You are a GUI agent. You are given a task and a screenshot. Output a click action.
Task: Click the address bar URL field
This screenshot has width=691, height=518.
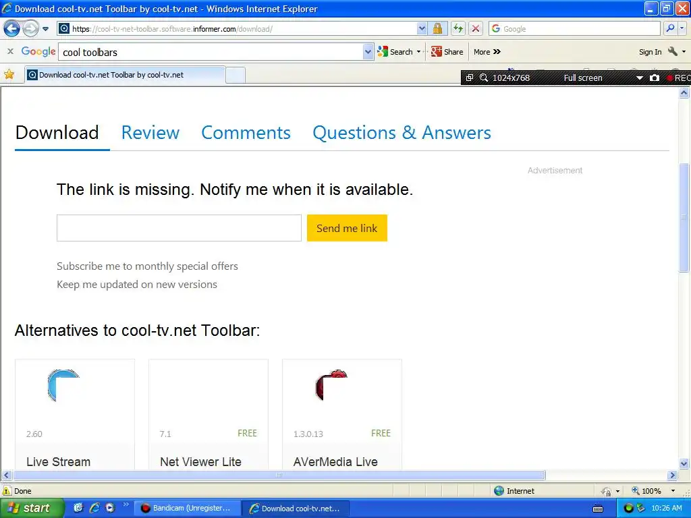(x=237, y=29)
